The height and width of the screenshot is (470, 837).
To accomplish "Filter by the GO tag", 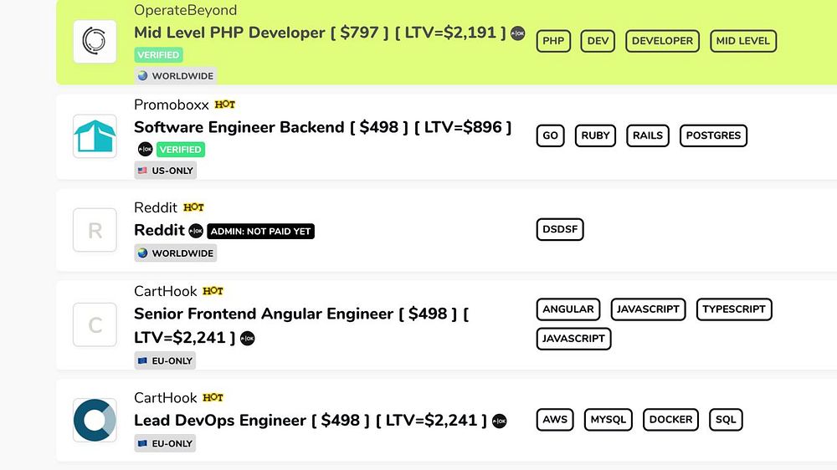I will coord(551,135).
